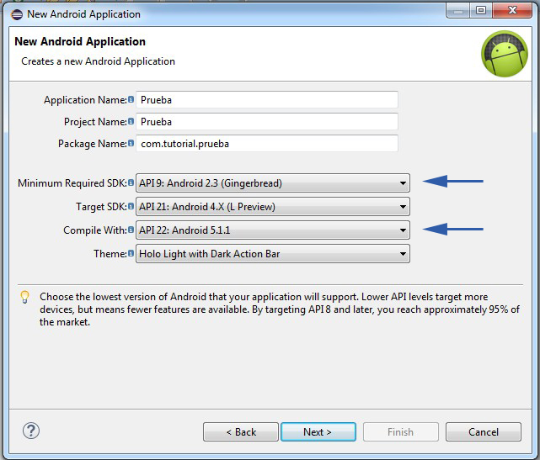Click the Application Name field containing Prueba
Image resolution: width=540 pixels, height=460 pixels.
(267, 100)
